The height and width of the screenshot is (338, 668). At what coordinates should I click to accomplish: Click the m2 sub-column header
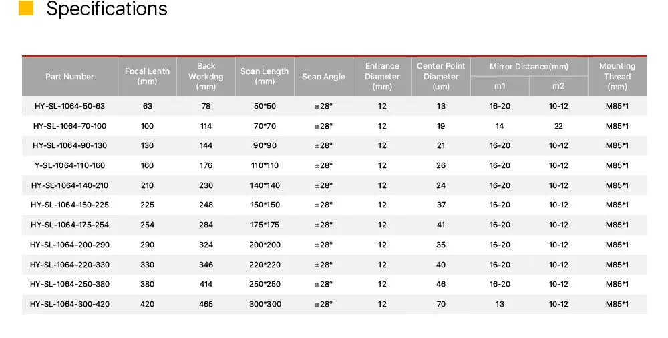coord(558,86)
